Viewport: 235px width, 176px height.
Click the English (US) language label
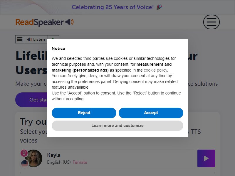point(59,162)
